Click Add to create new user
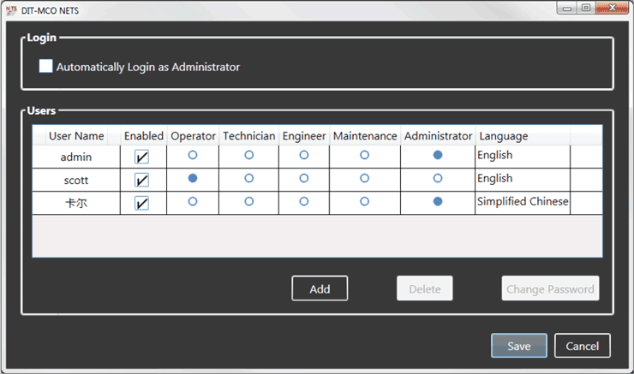634x374 pixels. 320,289
